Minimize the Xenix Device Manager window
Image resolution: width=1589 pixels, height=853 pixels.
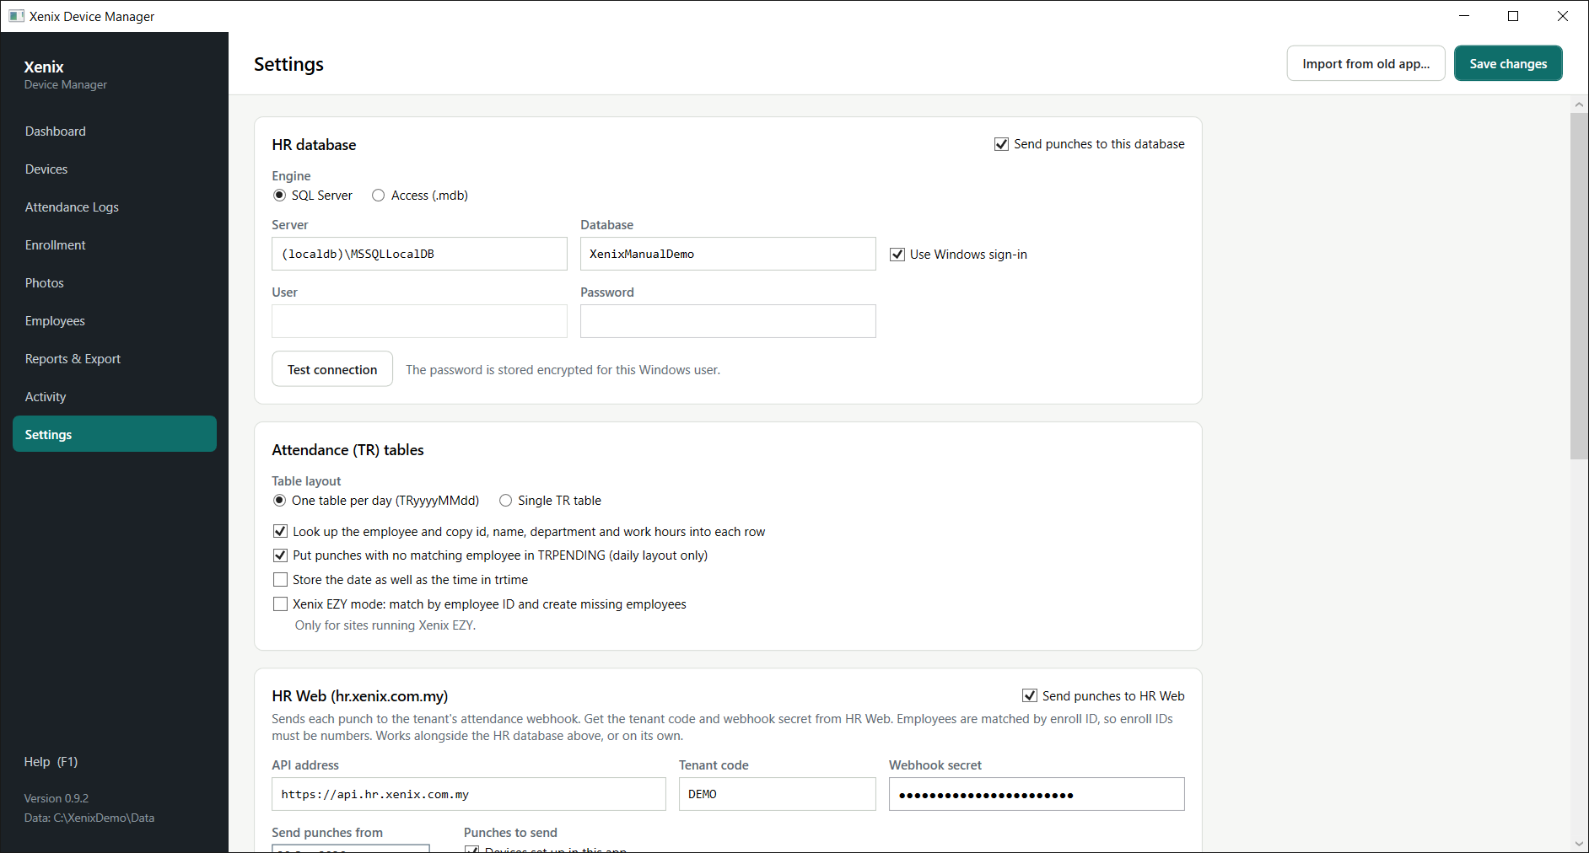click(x=1464, y=16)
